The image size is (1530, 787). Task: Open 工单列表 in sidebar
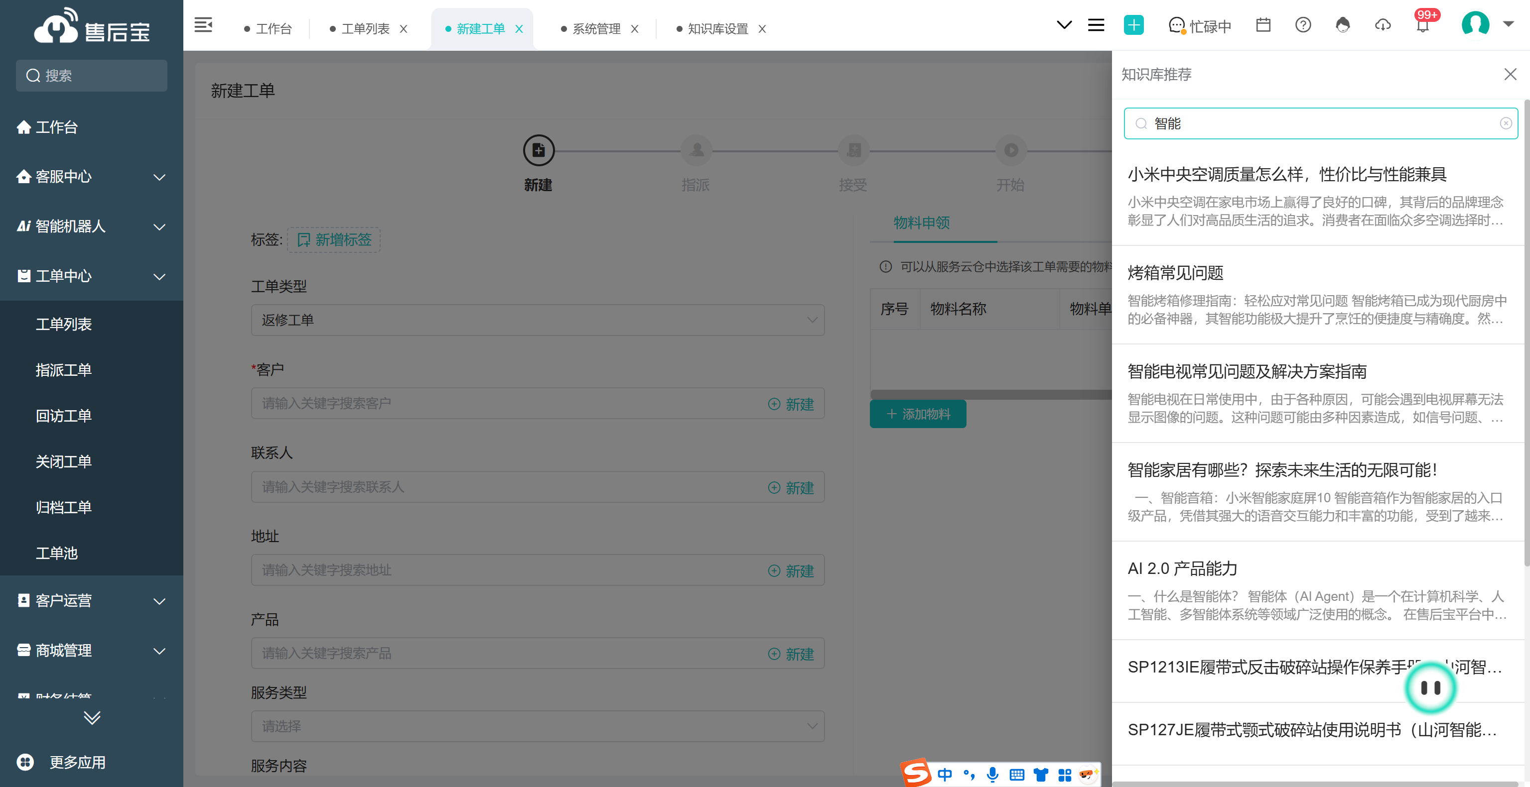click(64, 324)
